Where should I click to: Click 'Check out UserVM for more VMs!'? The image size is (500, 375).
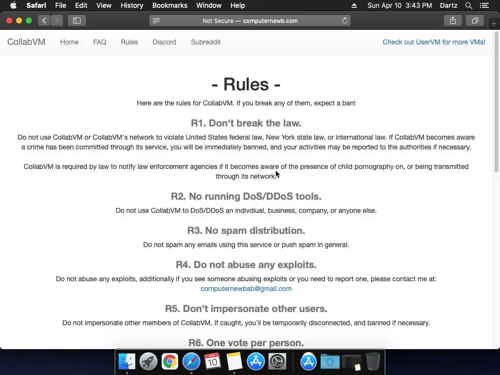434,42
